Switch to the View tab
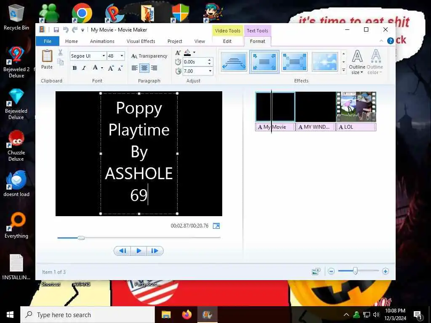Viewport: 431px width, 323px height. click(x=200, y=41)
